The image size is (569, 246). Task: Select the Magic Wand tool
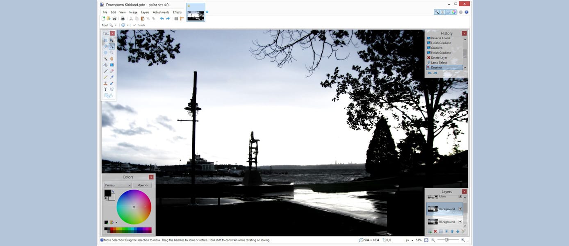tap(105, 59)
